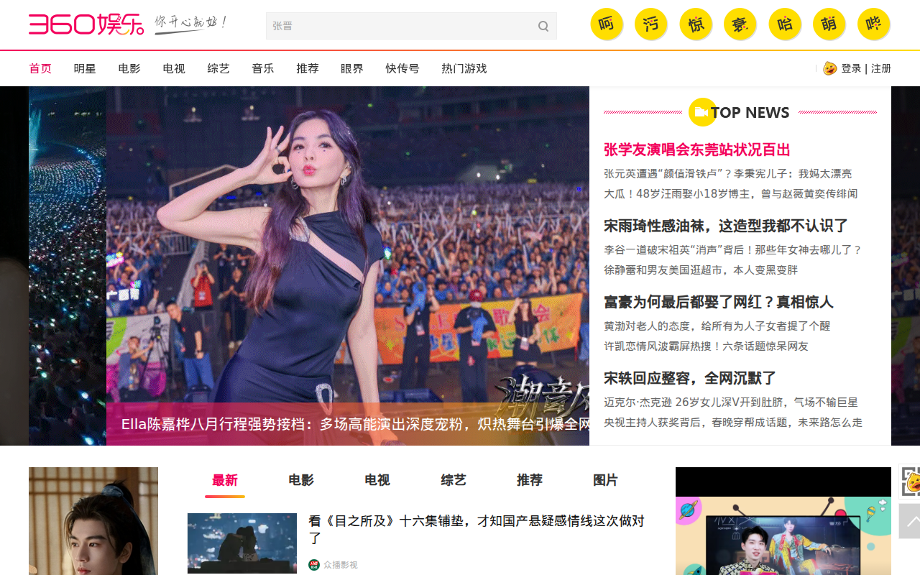The image size is (920, 575).
Task: Click the magnifier search icon
Action: pyautogui.click(x=543, y=27)
